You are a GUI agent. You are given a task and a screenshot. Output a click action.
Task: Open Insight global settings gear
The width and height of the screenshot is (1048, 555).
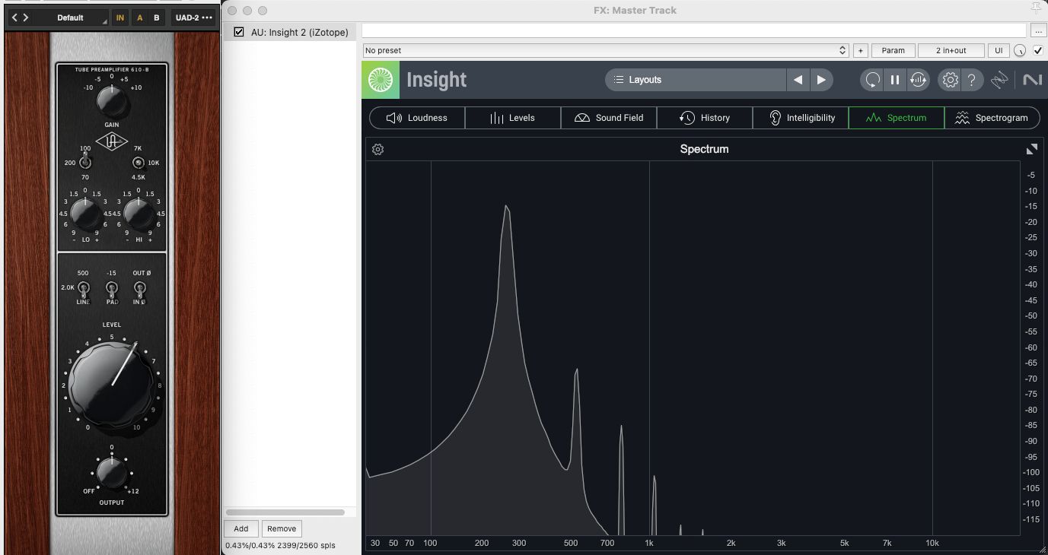[949, 80]
